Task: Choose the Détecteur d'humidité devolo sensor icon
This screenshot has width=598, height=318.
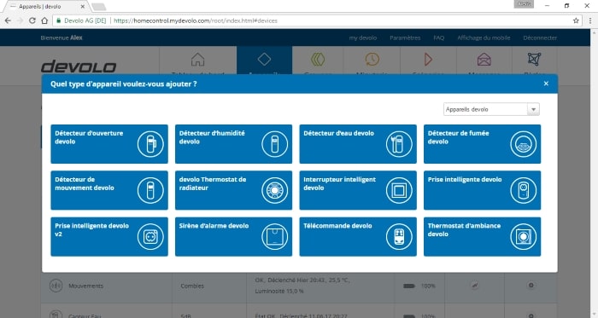Action: click(x=274, y=144)
